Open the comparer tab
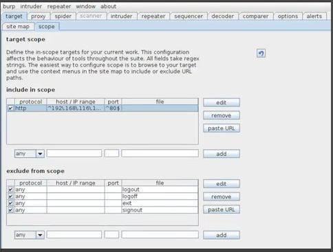Viewport: 333px width, 252px height. [255, 16]
